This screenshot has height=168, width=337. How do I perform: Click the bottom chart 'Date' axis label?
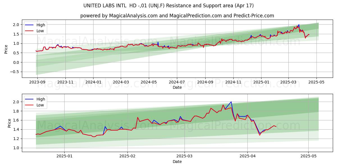[177, 162]
